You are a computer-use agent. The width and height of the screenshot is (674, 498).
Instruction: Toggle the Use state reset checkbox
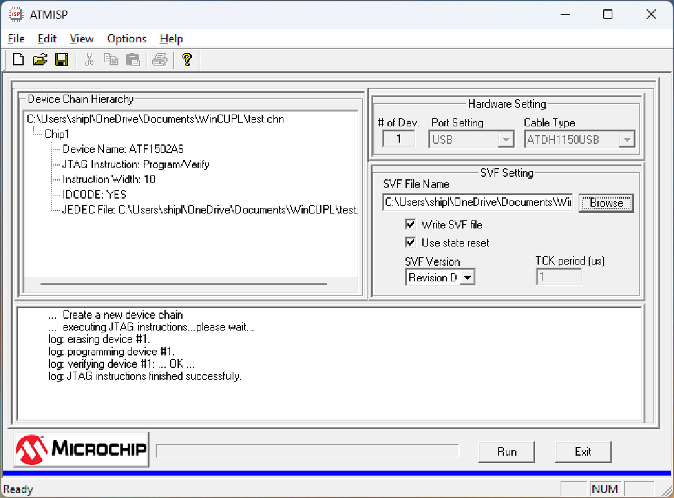coord(411,242)
